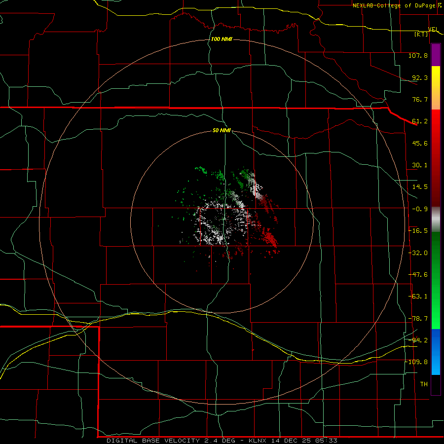Click the 14 DEC 25 date stamp
Screen dimensions: 444x444
coord(291,441)
